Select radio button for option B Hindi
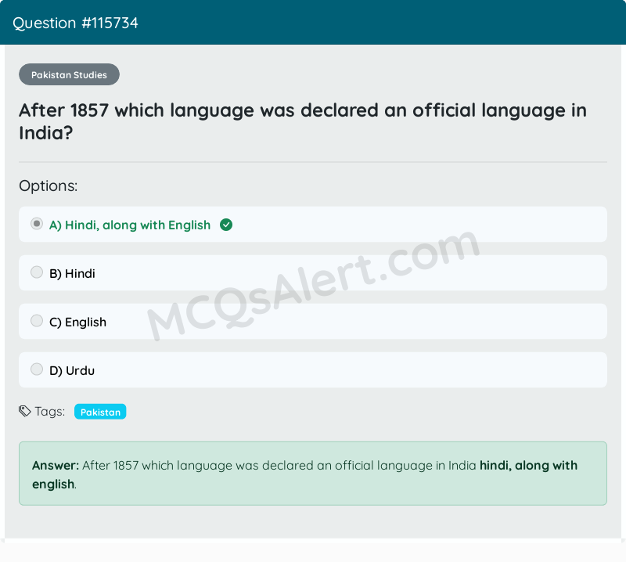The image size is (626, 562). point(36,272)
